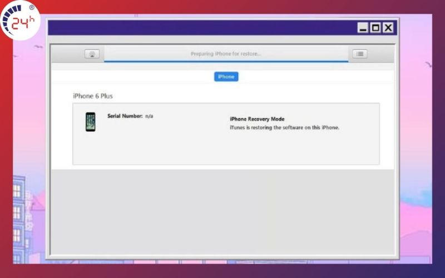
Task: Open the list view menu button
Action: click(360, 53)
